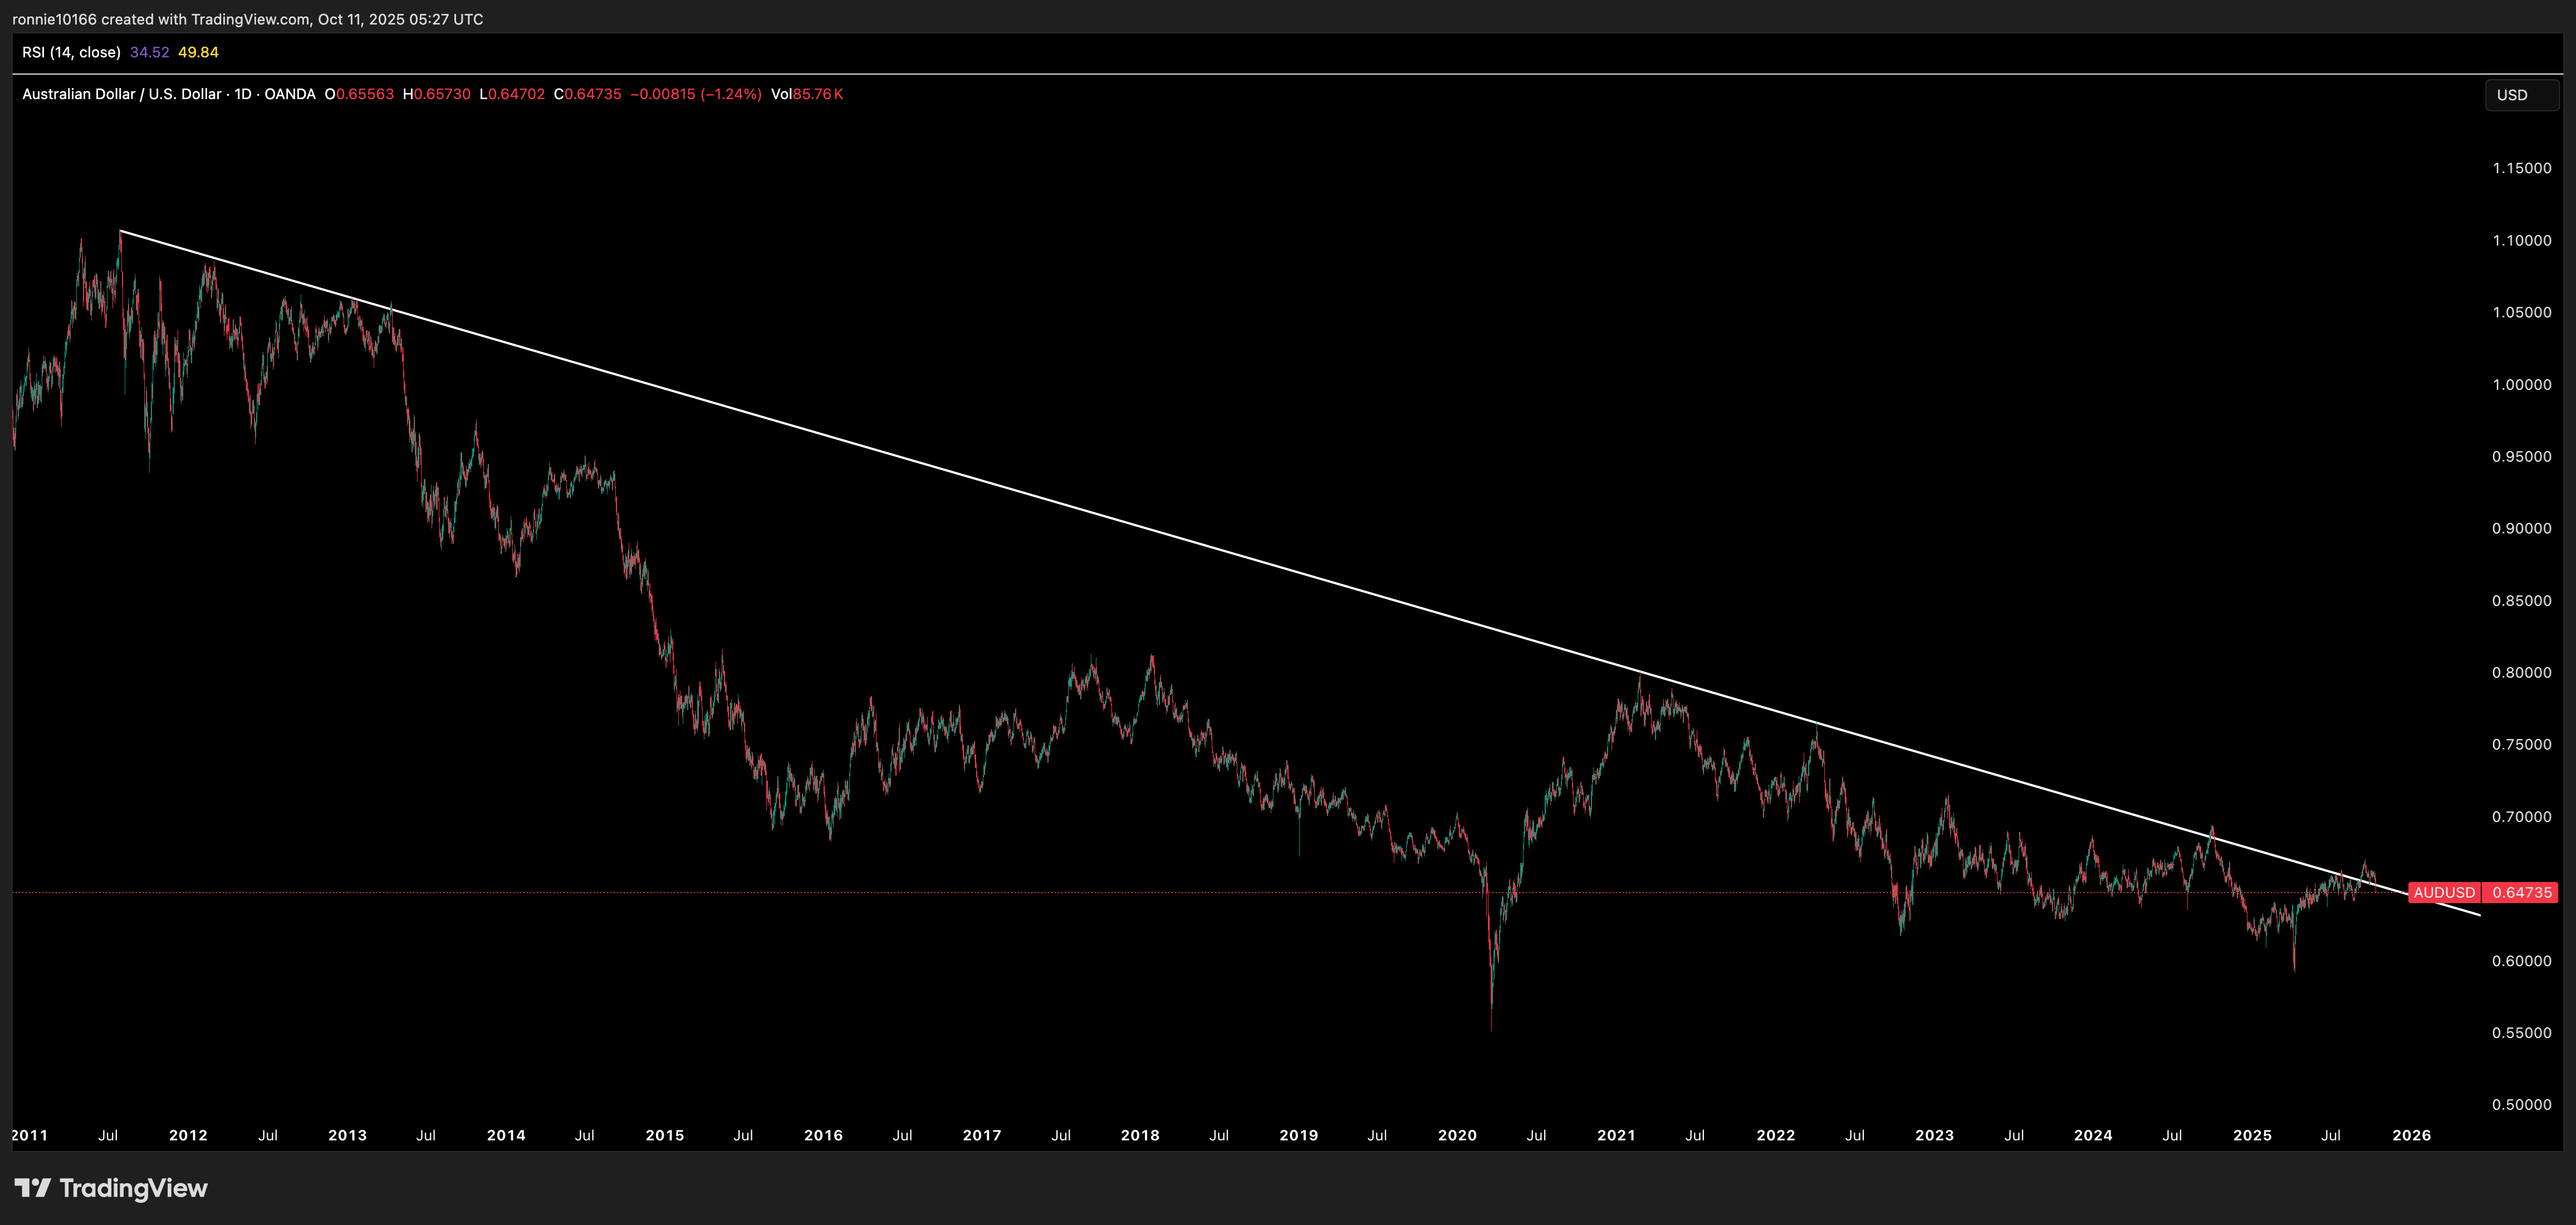Click the 2015 label on the time axis
2576x1225 pixels.
[664, 1135]
